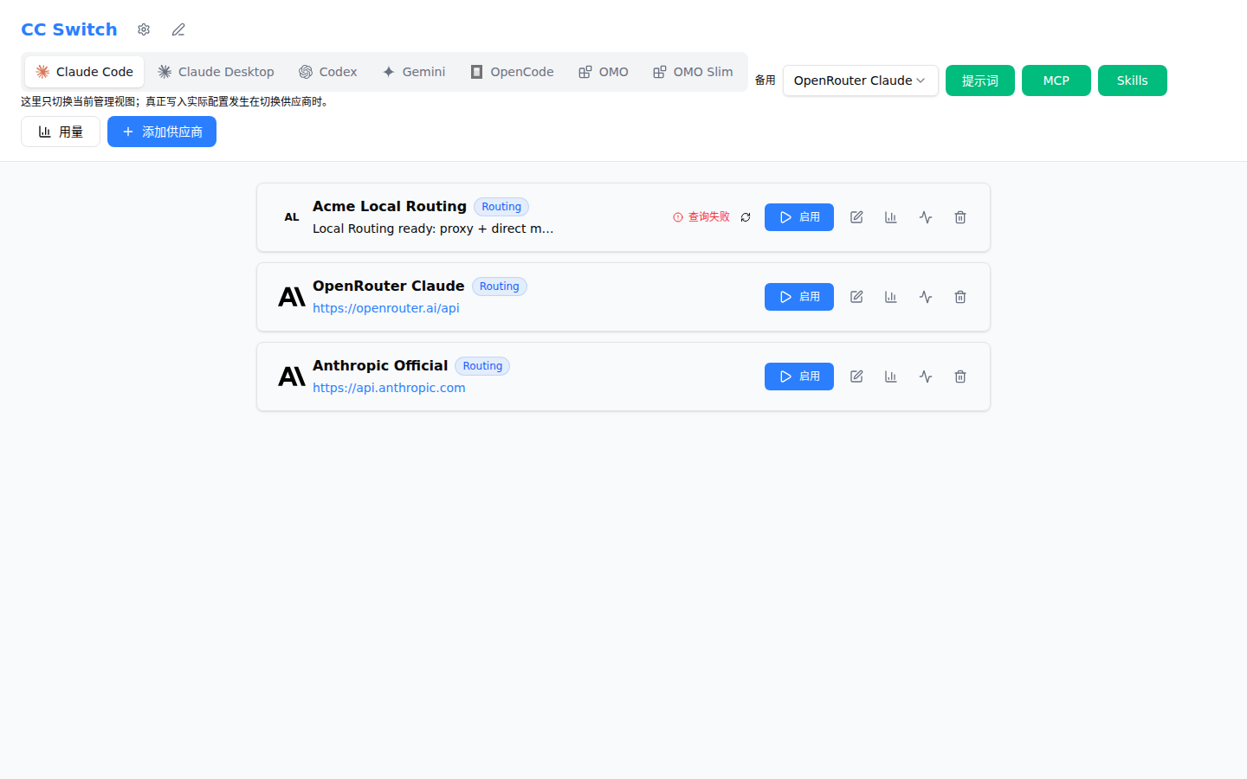
Task: Run speed test for Anthropic Official
Action: pos(926,377)
